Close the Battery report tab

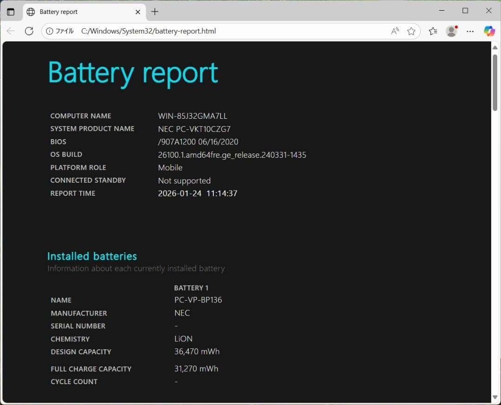(138, 12)
